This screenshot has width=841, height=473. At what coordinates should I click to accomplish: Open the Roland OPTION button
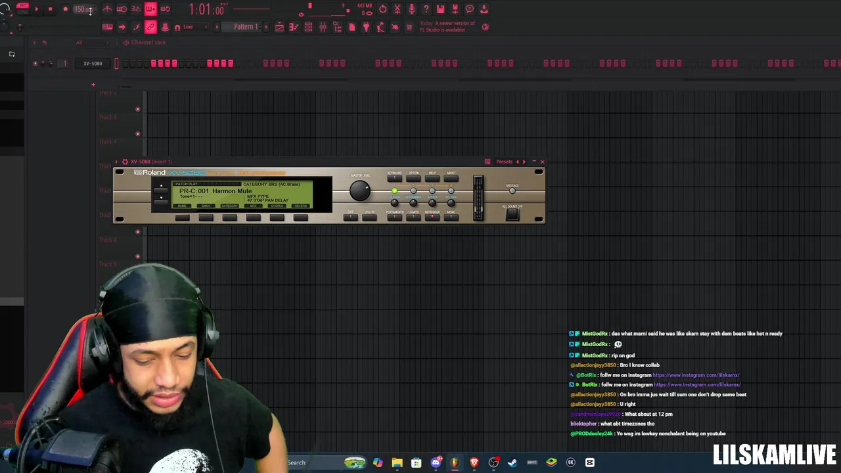point(413,178)
